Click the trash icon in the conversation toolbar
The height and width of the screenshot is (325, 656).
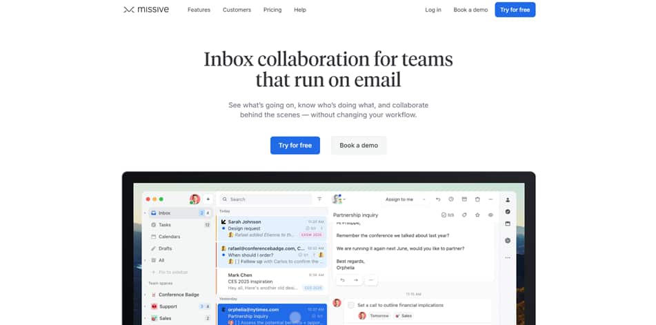(x=478, y=199)
